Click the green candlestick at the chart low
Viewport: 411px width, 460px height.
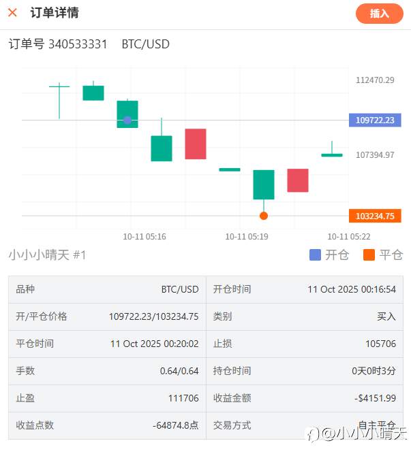point(264,184)
